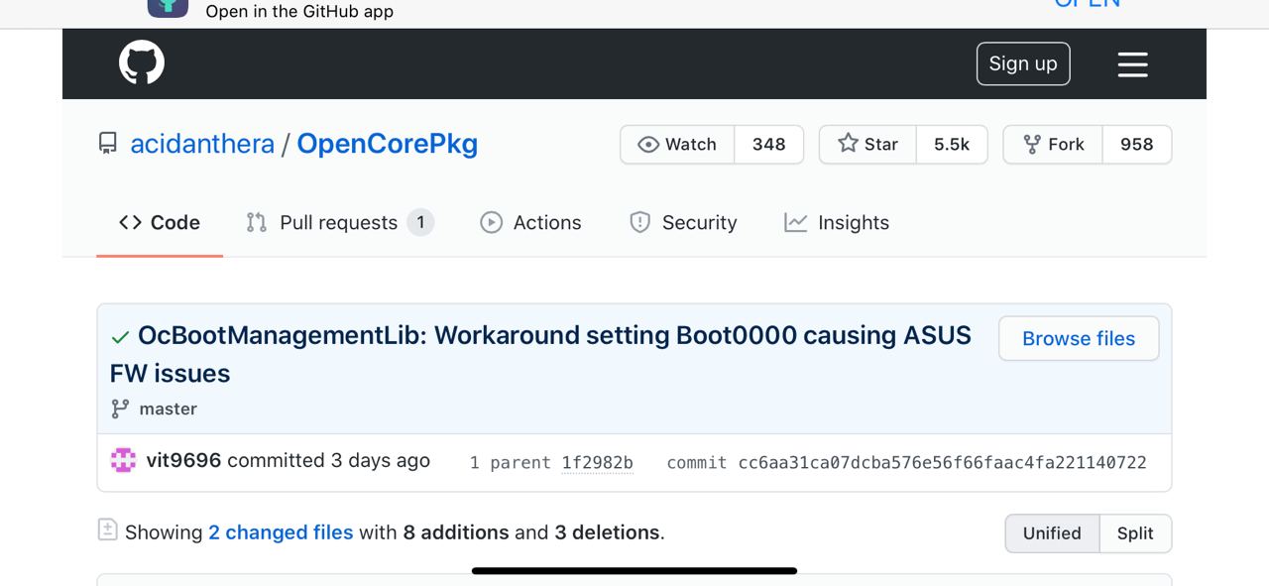The width and height of the screenshot is (1269, 586).
Task: Switch to the Pull requests tab
Action: pos(339,223)
